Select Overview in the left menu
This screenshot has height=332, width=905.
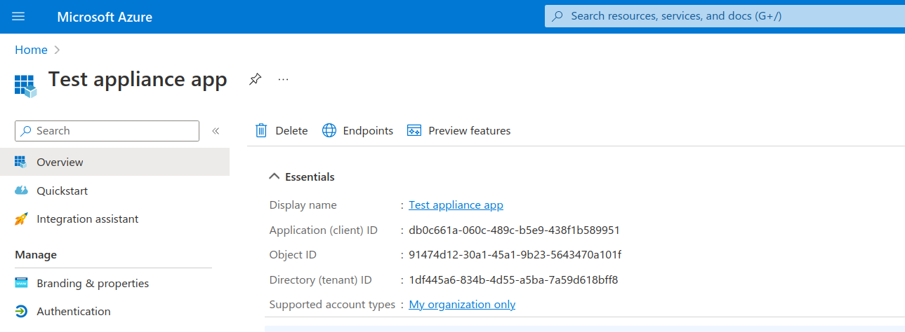(x=60, y=162)
